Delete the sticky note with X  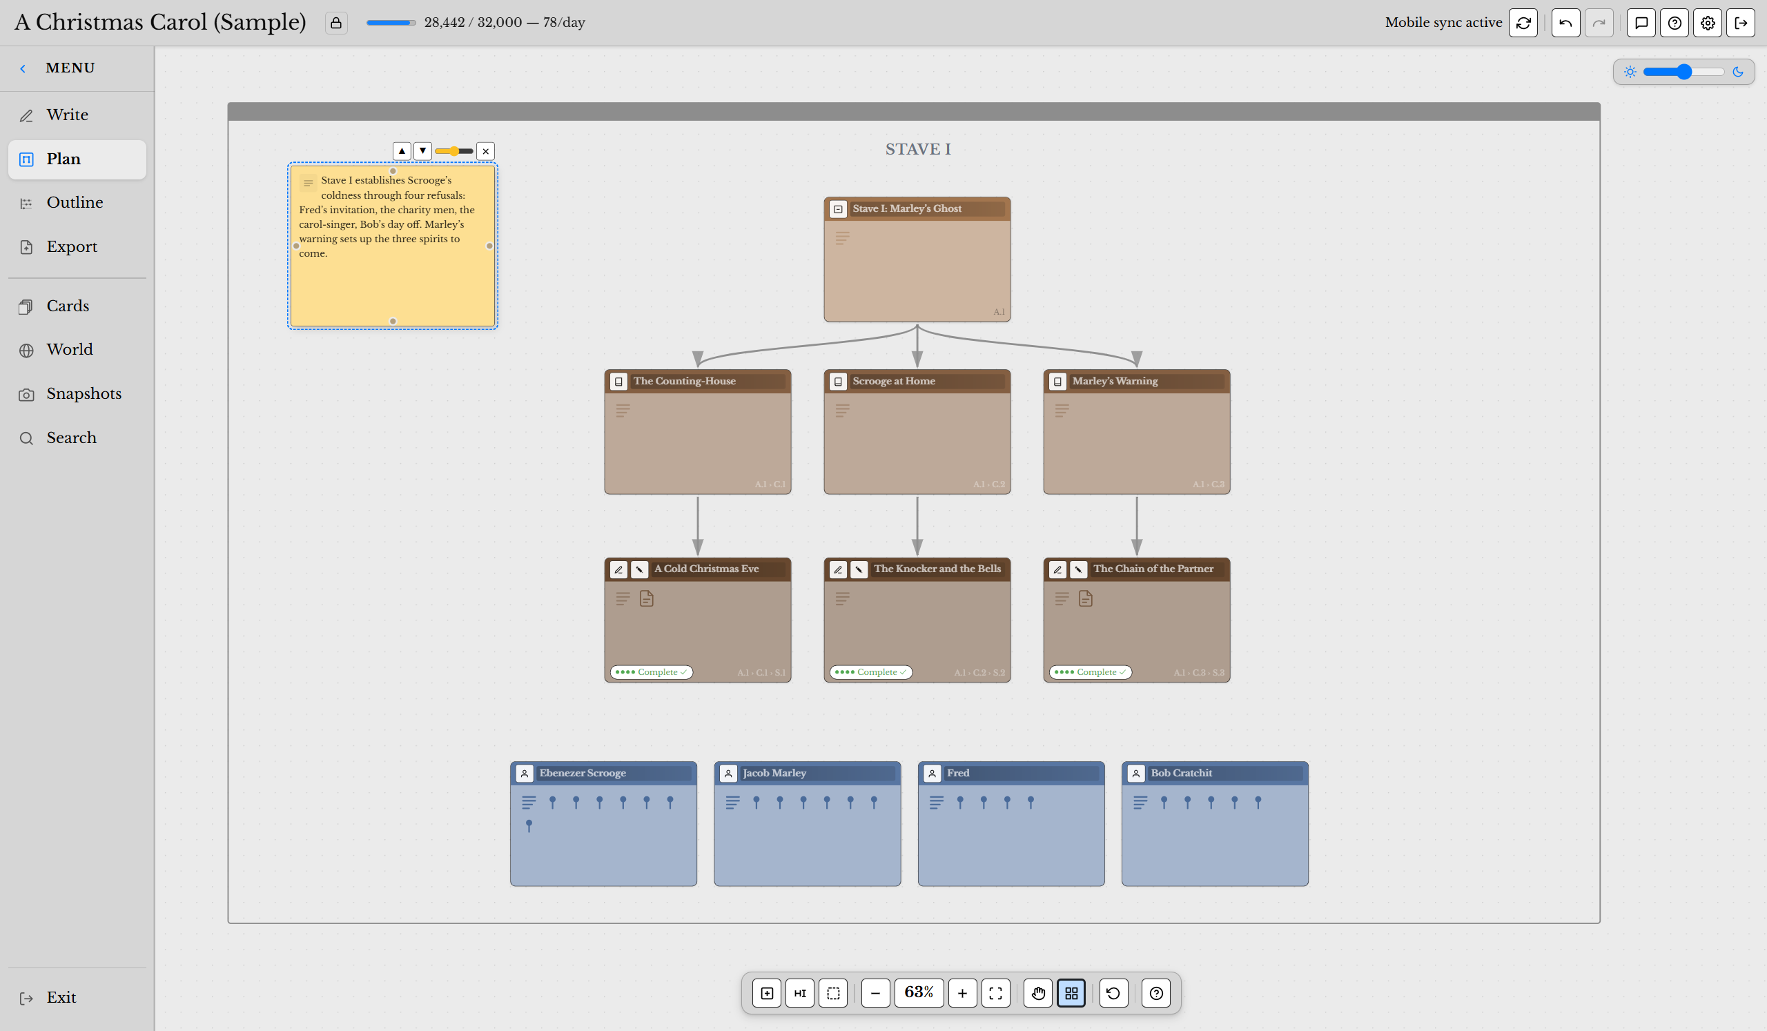click(485, 150)
